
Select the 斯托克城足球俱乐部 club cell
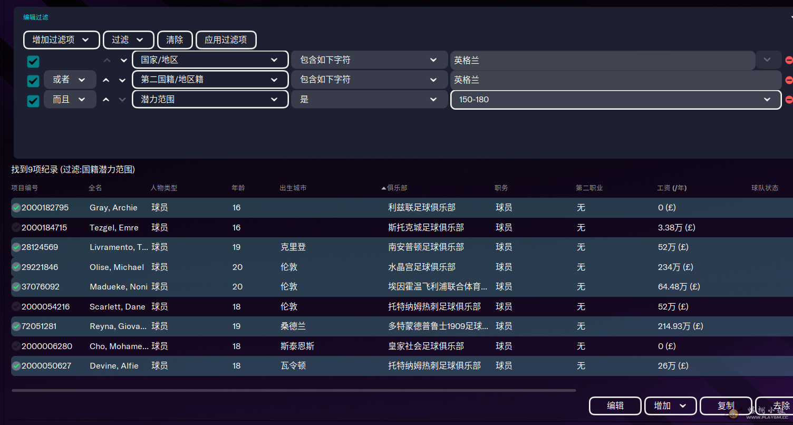click(x=426, y=227)
